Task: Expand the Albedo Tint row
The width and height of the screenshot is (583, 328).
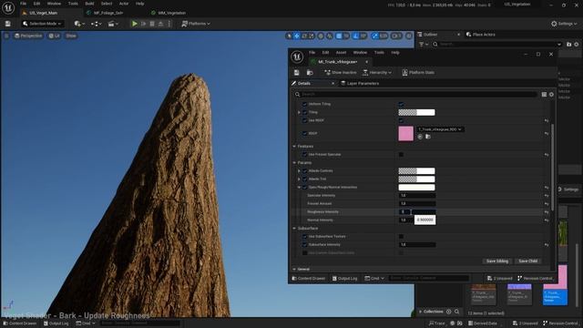Action: [299, 179]
